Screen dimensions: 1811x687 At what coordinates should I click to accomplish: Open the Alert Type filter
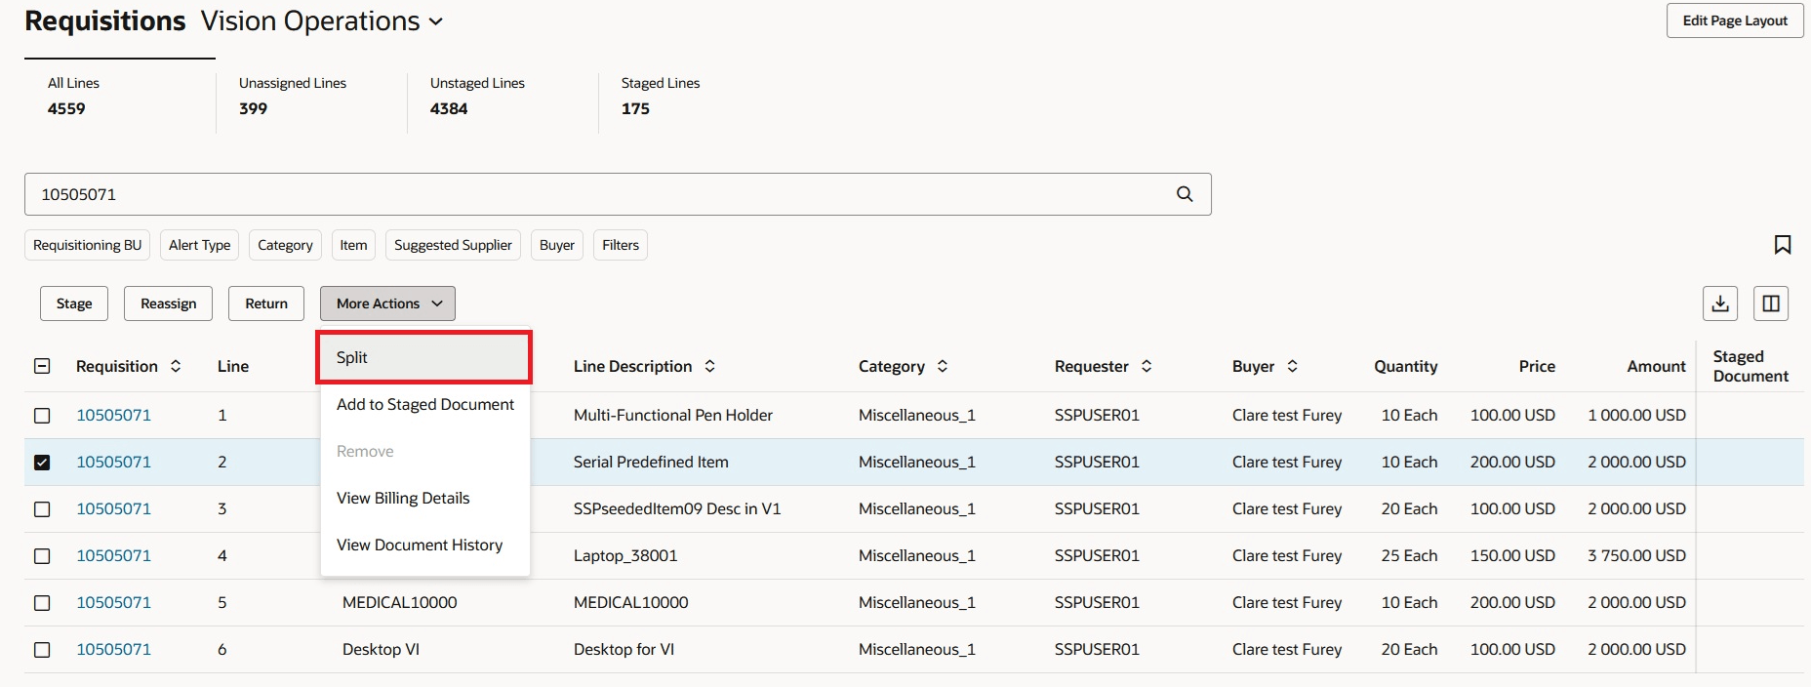click(x=200, y=245)
